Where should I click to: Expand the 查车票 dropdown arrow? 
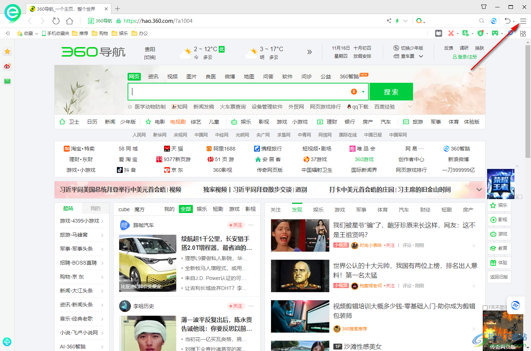coord(421,56)
